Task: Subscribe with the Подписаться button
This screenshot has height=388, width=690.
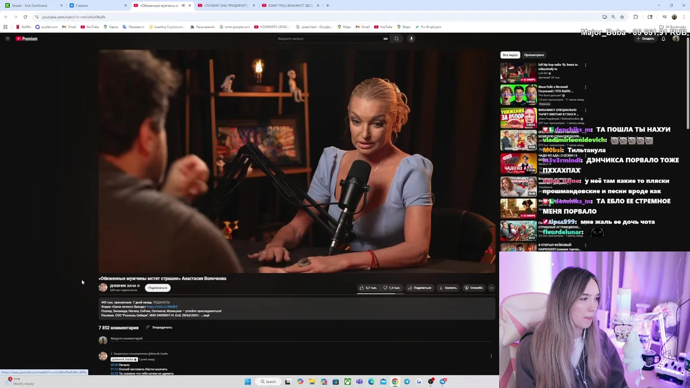Action: [x=158, y=288]
